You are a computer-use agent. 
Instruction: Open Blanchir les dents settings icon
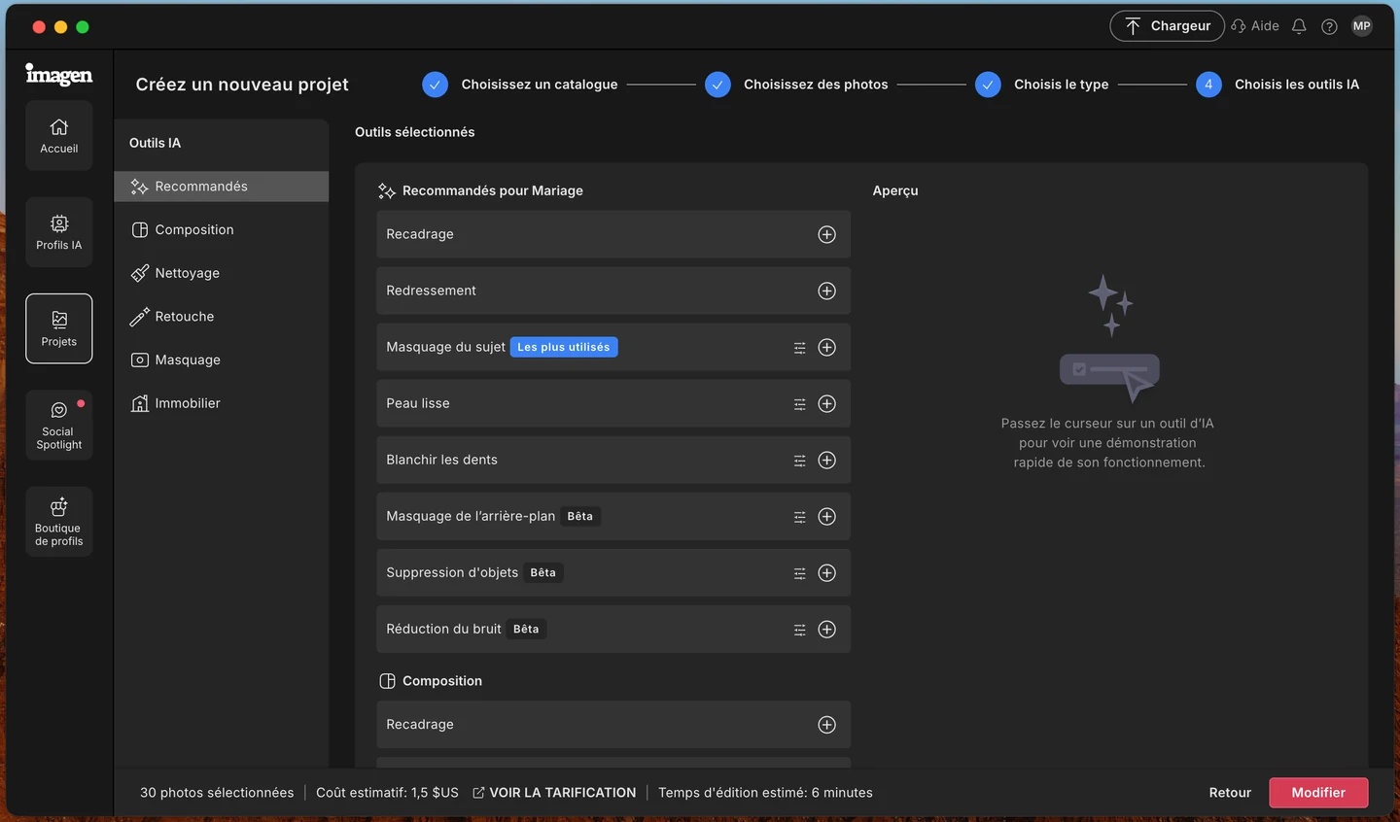tap(799, 460)
